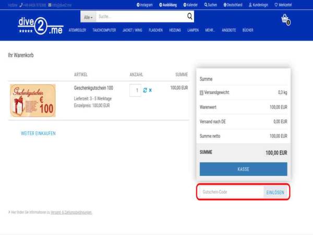This screenshot has width=313, height=235.
Task: Click the search magnifier icon
Action: point(189,17)
